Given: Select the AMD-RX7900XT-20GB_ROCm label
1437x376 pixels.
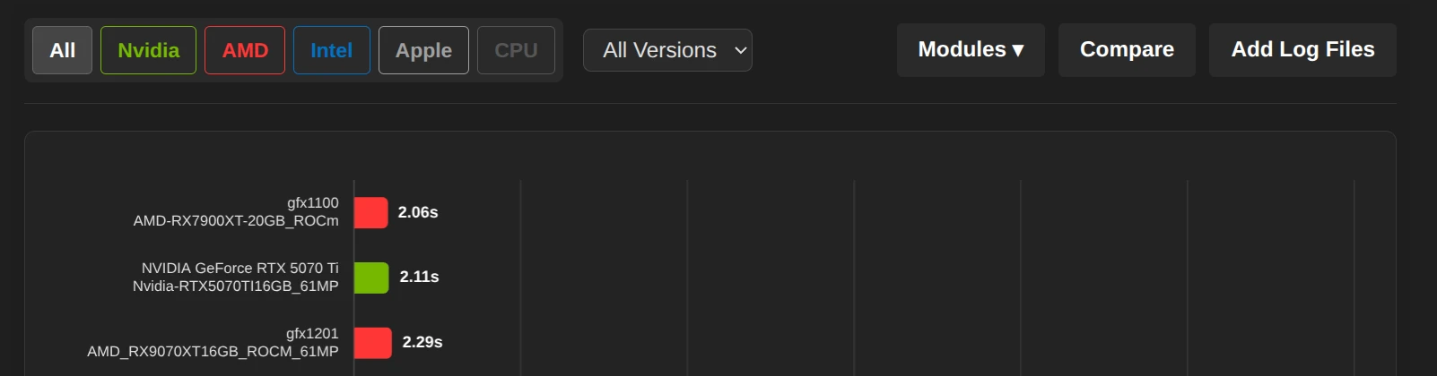Looking at the screenshot, I should (236, 221).
